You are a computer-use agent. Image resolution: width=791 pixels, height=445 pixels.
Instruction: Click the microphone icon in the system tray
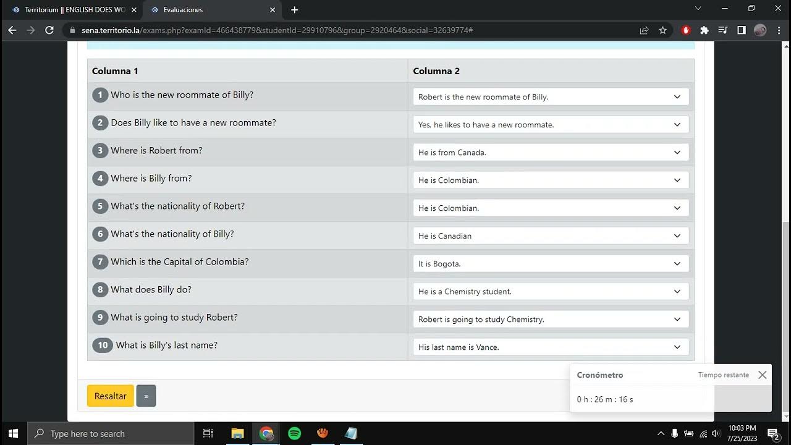pos(675,433)
